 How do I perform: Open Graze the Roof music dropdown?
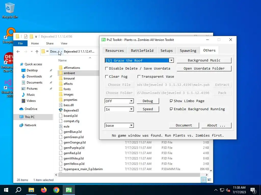tap(171, 60)
